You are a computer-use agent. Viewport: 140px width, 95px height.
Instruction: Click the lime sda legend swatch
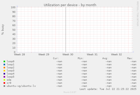[x=4, y=80]
